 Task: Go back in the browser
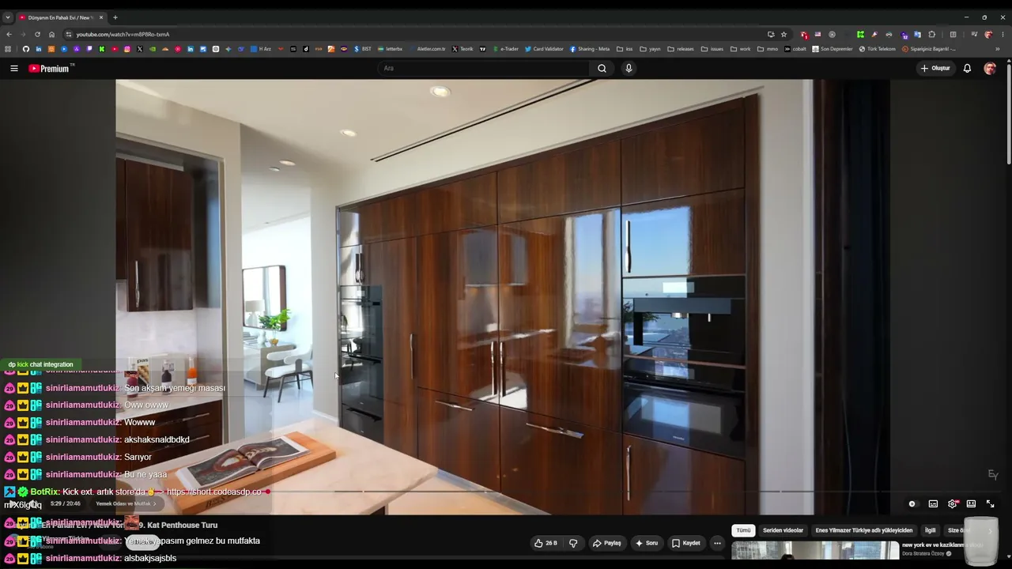(x=9, y=34)
